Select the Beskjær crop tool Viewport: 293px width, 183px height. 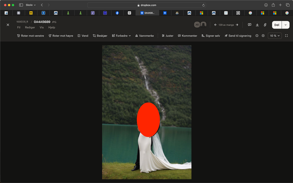(x=100, y=36)
